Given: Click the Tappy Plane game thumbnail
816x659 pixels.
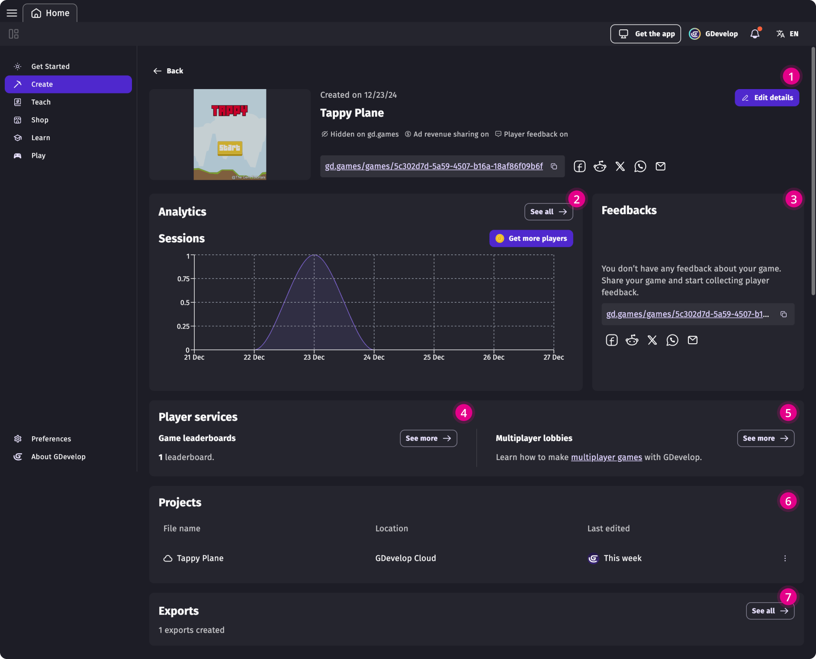Looking at the screenshot, I should point(230,134).
